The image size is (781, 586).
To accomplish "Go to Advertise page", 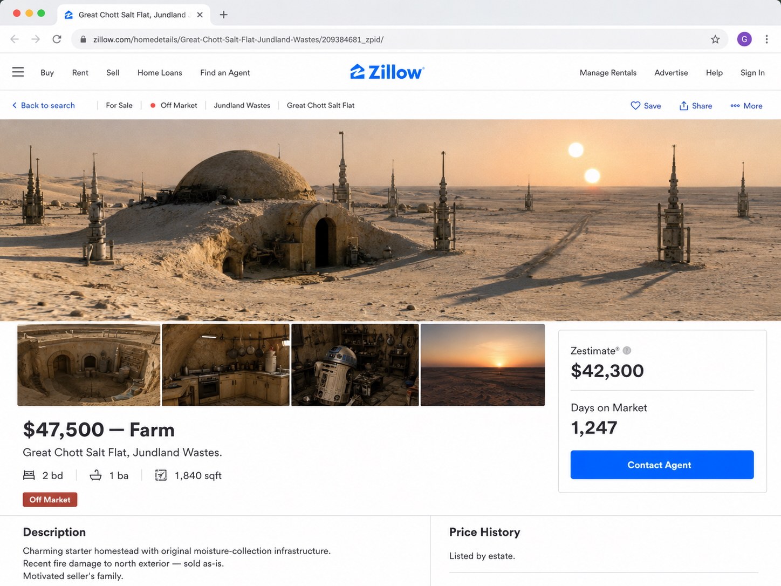I will (x=671, y=72).
